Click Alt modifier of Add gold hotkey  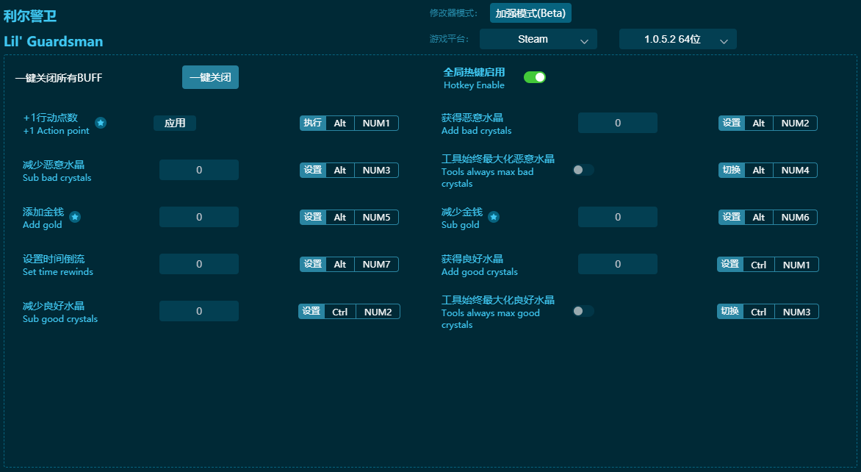pos(340,217)
